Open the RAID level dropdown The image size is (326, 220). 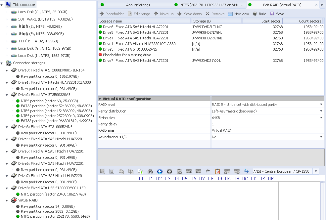coord(321,105)
